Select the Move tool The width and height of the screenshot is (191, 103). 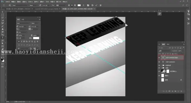point(2,12)
